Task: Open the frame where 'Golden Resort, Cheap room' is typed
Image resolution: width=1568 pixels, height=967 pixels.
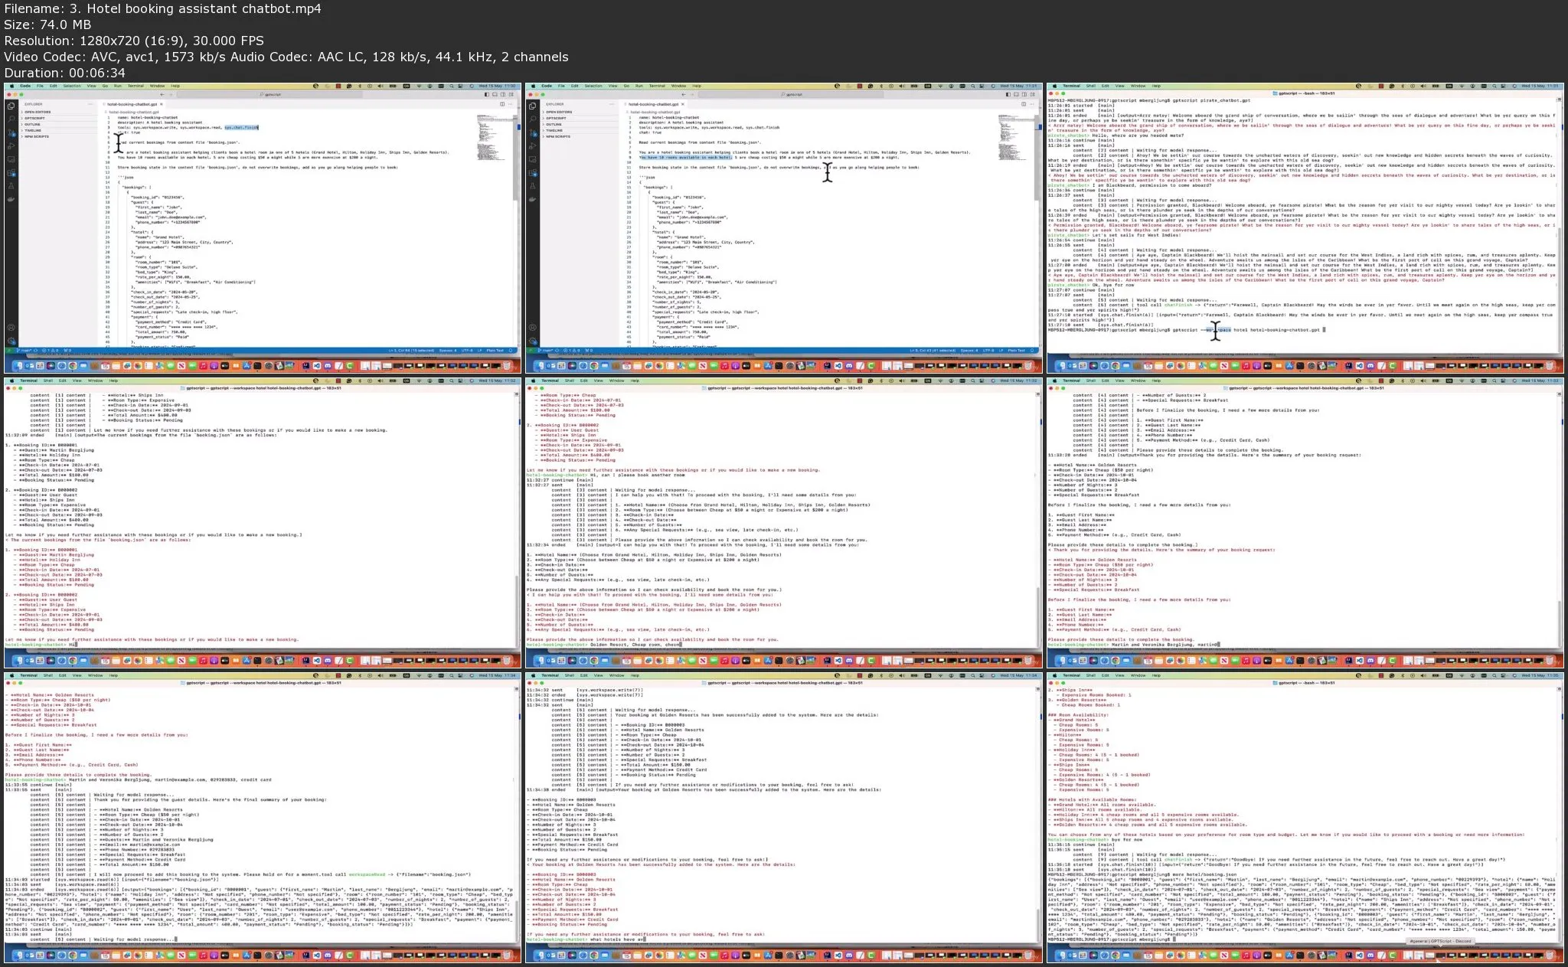Action: coord(783,523)
